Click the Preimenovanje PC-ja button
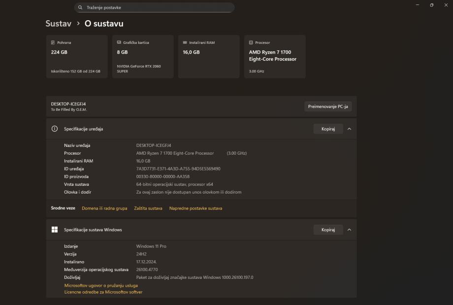 point(328,106)
